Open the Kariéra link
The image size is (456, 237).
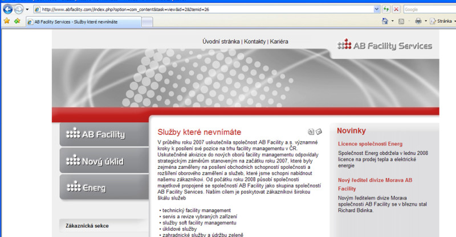point(279,41)
